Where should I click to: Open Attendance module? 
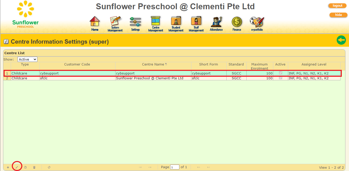coord(216,24)
